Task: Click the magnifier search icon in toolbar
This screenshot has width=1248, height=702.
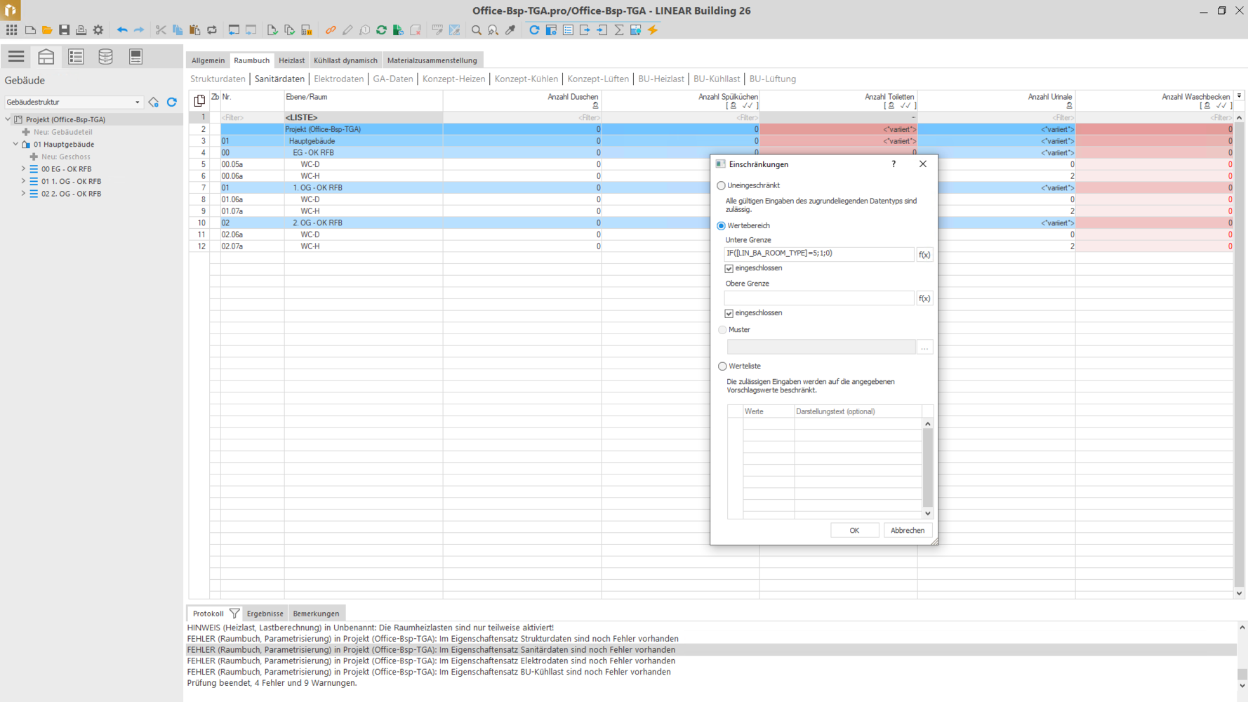Action: [x=477, y=30]
